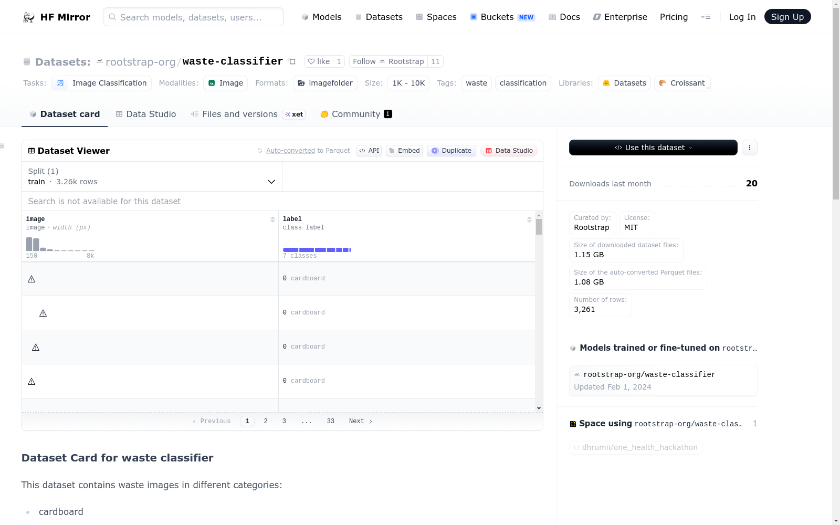Go to page 3 of the viewer
Viewport: 840px width, 525px height.
click(x=284, y=421)
